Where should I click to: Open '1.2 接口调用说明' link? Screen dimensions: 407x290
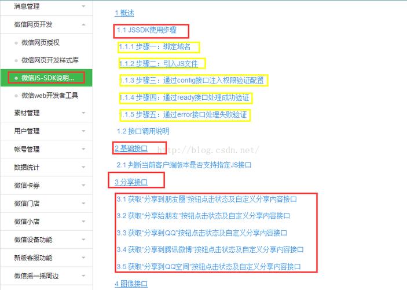click(143, 131)
